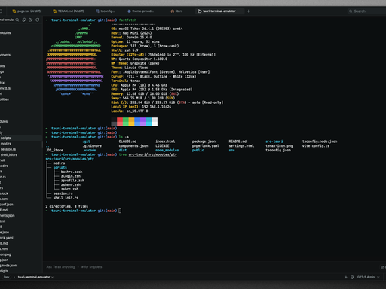Click the terminal cursor at the last prompt
This screenshot has width=386, height=289.
(x=120, y=211)
